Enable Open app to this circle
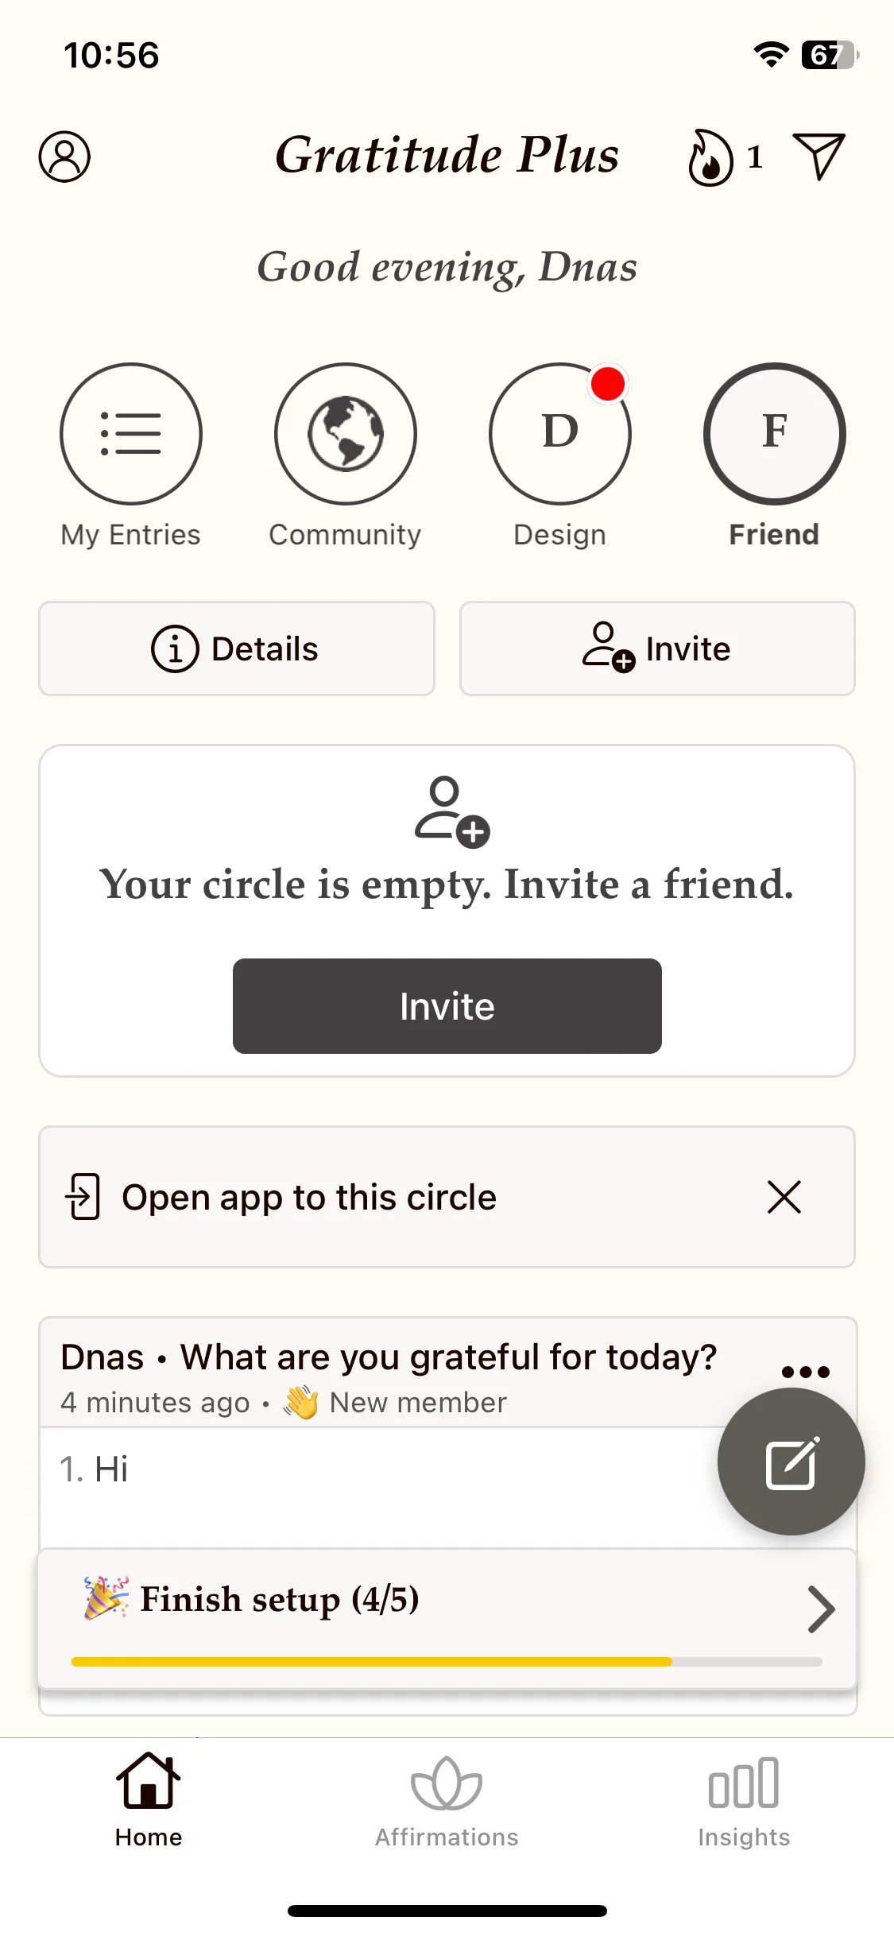The image size is (894, 1936). (x=309, y=1197)
